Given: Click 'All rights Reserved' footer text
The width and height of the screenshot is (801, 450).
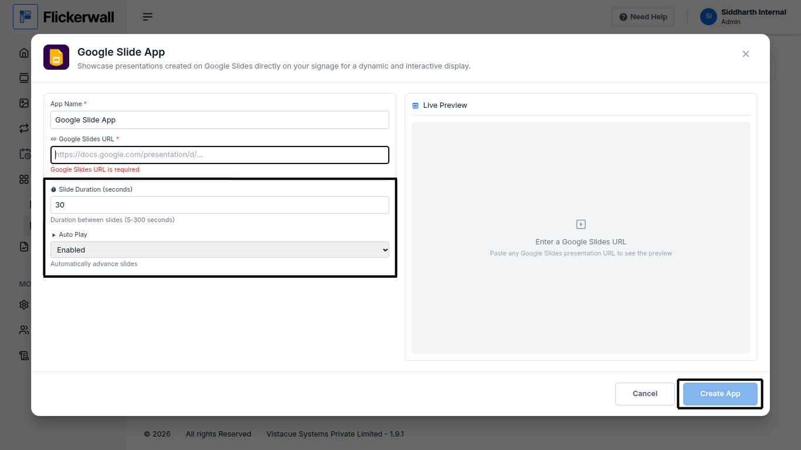Looking at the screenshot, I should click(x=218, y=434).
